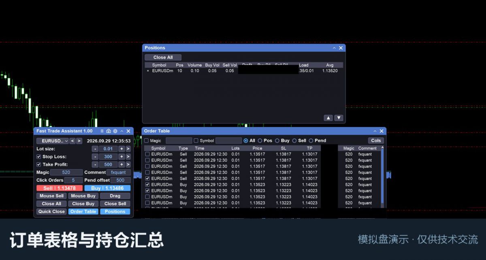
Task: Collapse the Order Table window
Action: click(x=375, y=131)
